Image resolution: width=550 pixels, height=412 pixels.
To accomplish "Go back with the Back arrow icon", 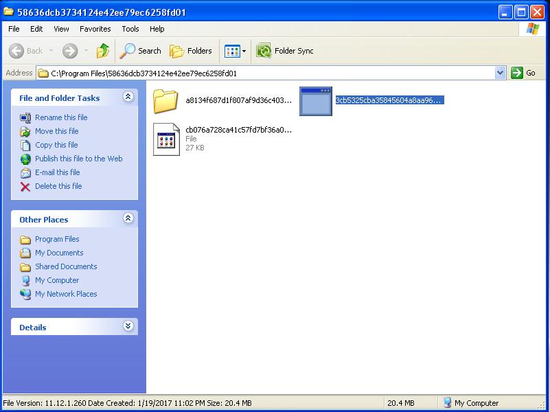I will click(16, 51).
